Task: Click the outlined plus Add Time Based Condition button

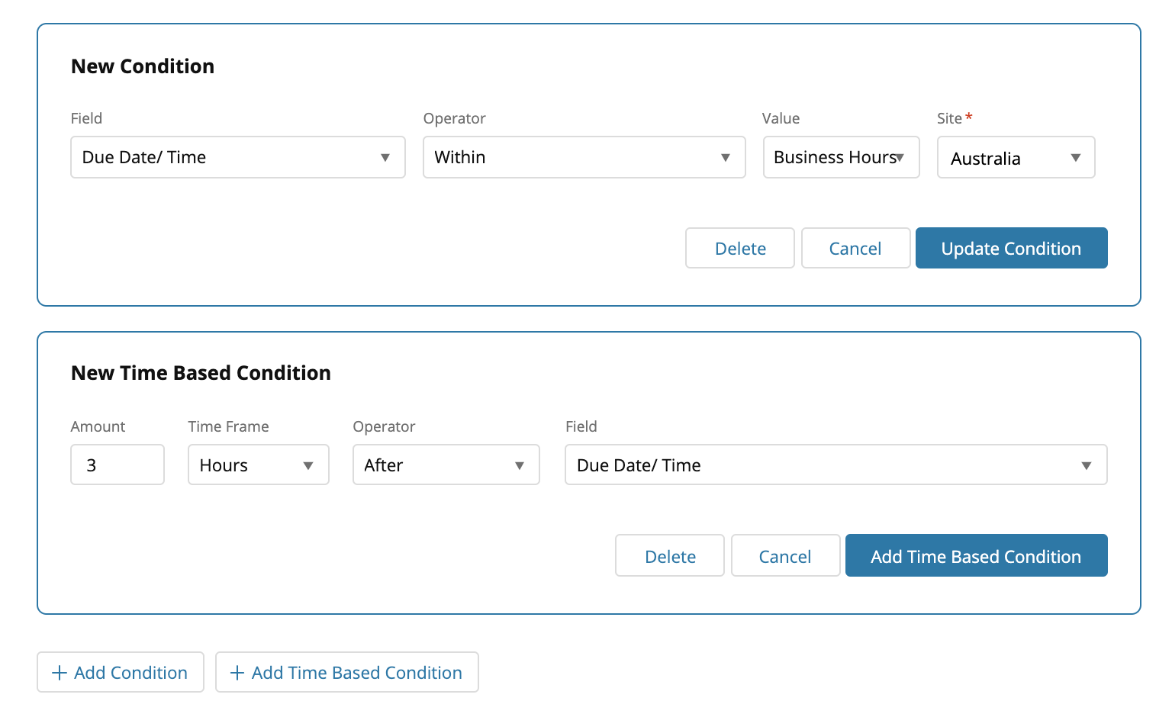Action: coord(347,672)
